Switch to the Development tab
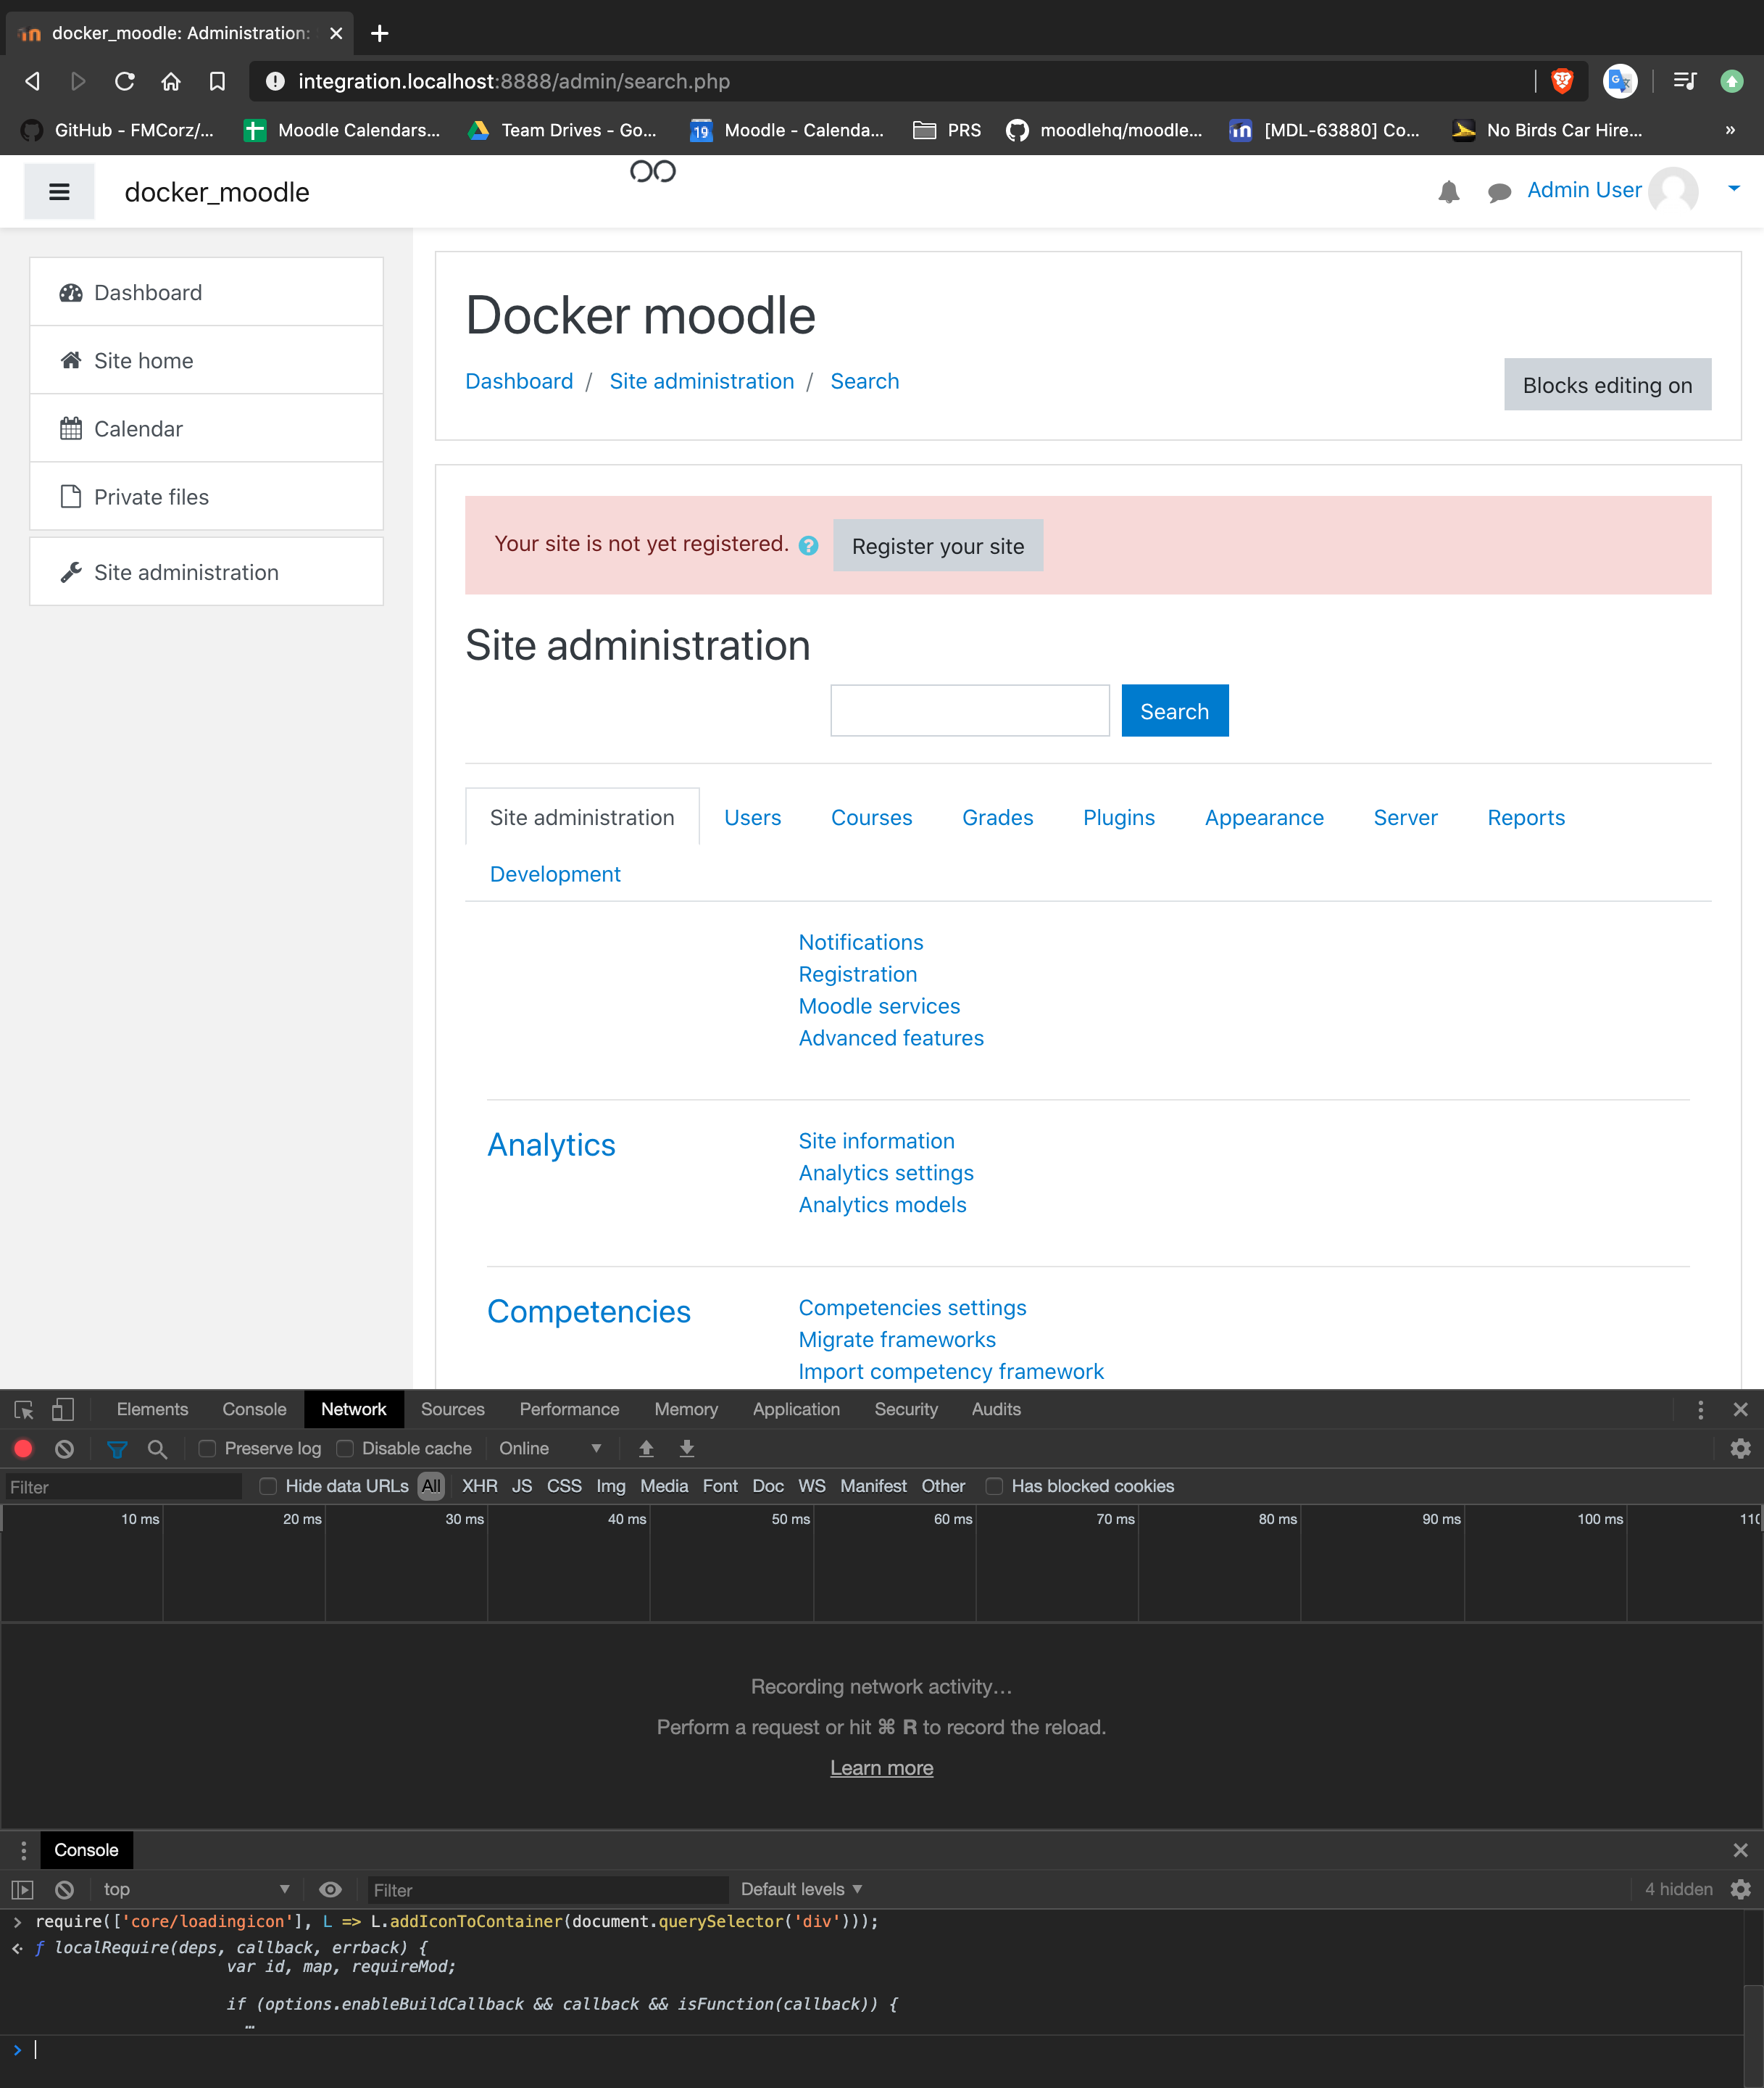The height and width of the screenshot is (2088, 1764). (555, 874)
